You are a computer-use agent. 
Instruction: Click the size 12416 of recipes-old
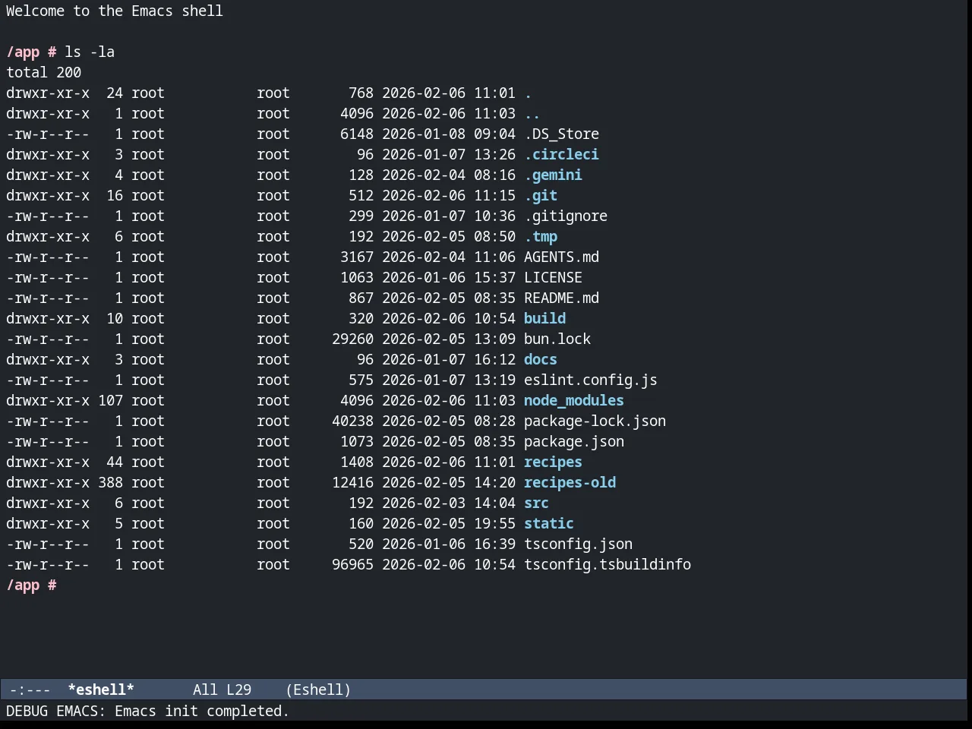352,482
